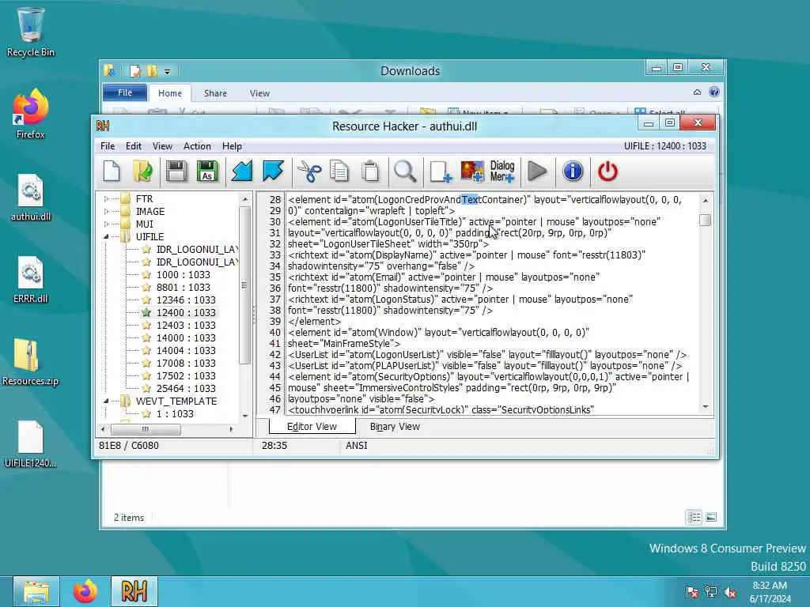Switch Downloads window to details view icon
Screen dimensions: 810x607
pos(694,517)
